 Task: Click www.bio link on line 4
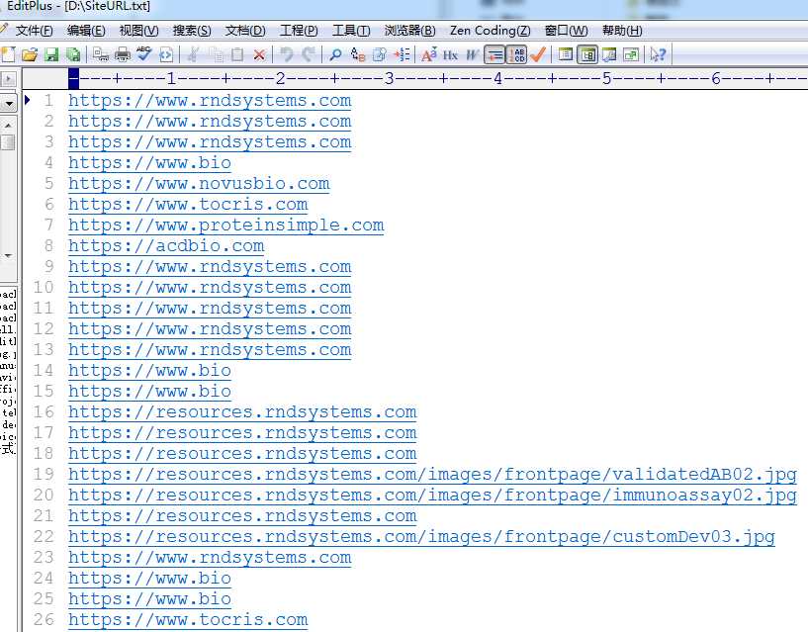(149, 163)
